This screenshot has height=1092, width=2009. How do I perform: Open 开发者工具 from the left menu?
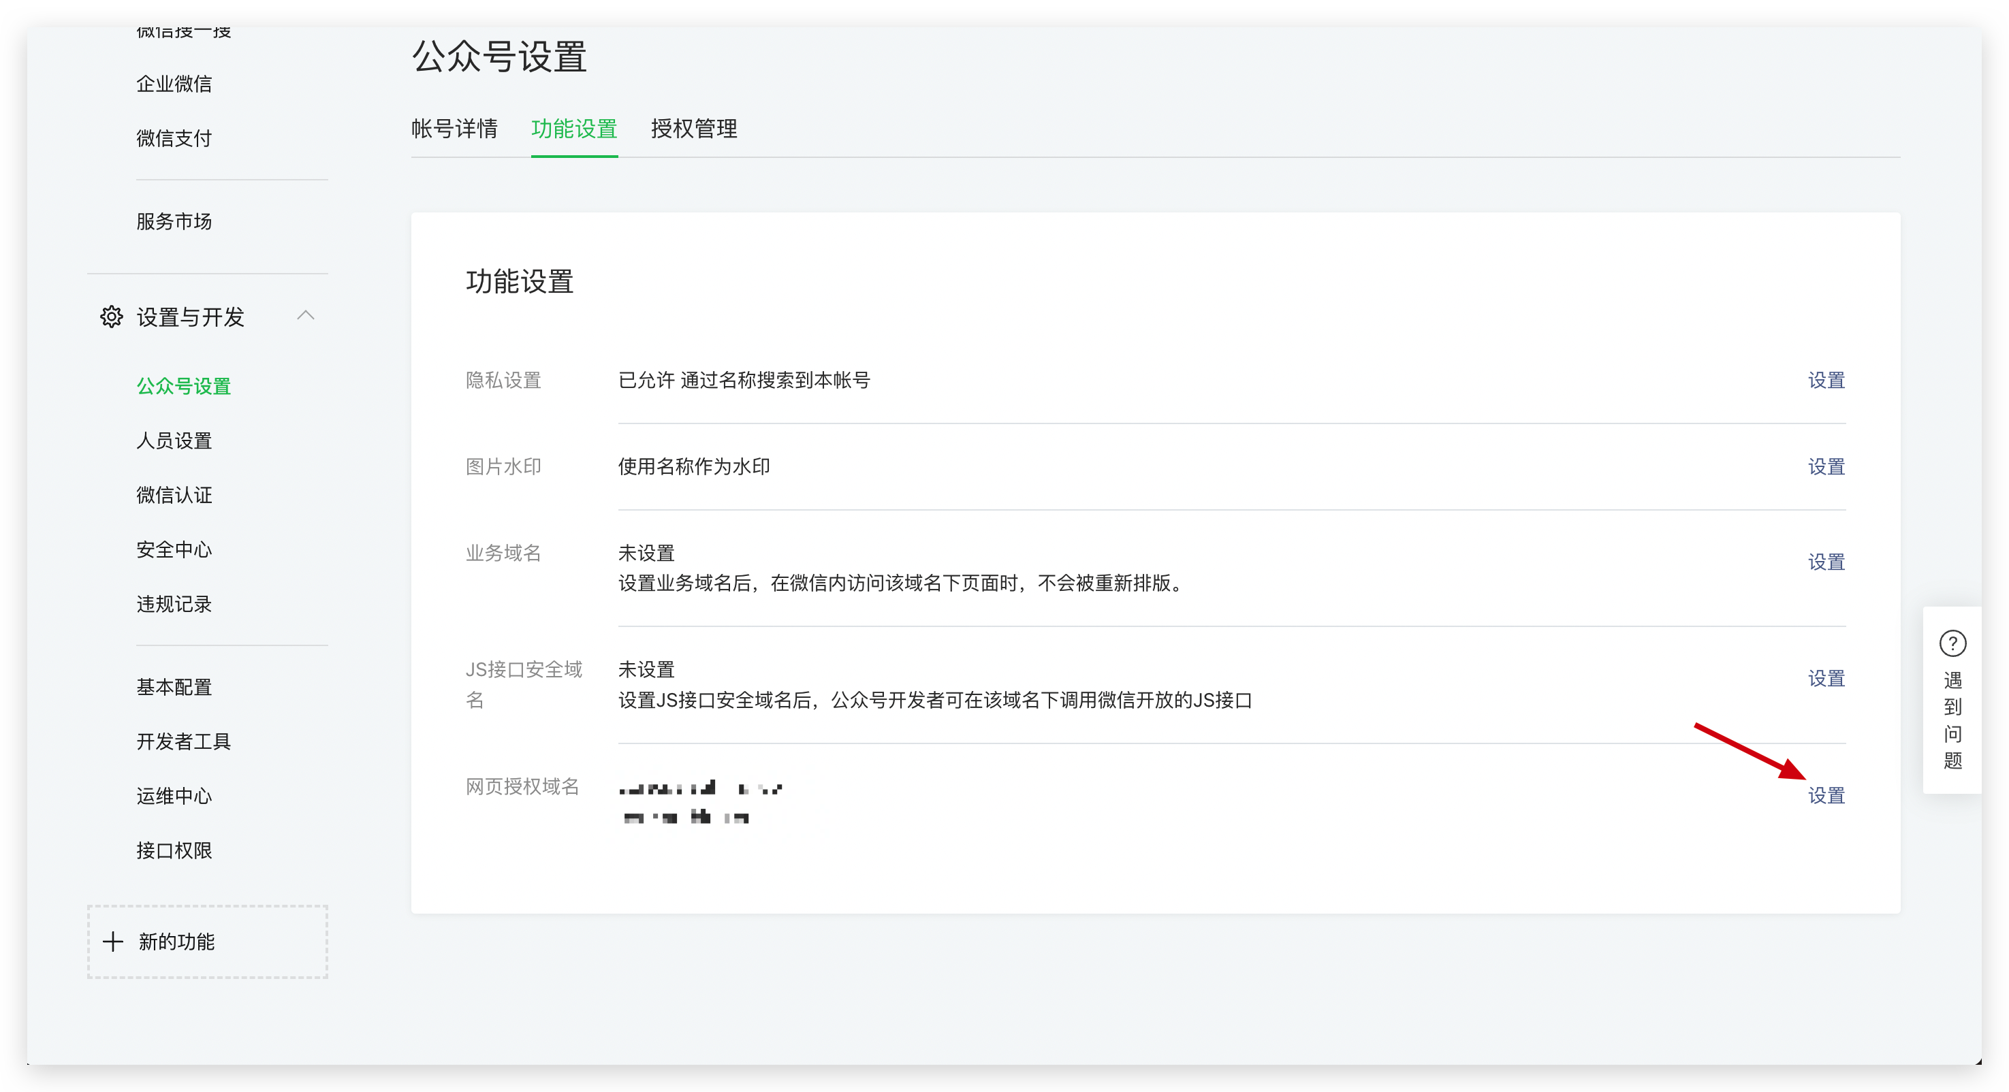pos(183,741)
